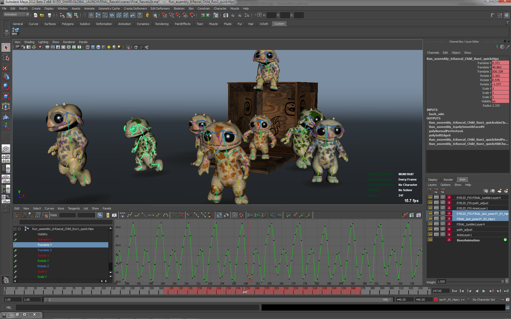Toggle solo on FINAL_tumble:Layer4 layer

(x=436, y=224)
